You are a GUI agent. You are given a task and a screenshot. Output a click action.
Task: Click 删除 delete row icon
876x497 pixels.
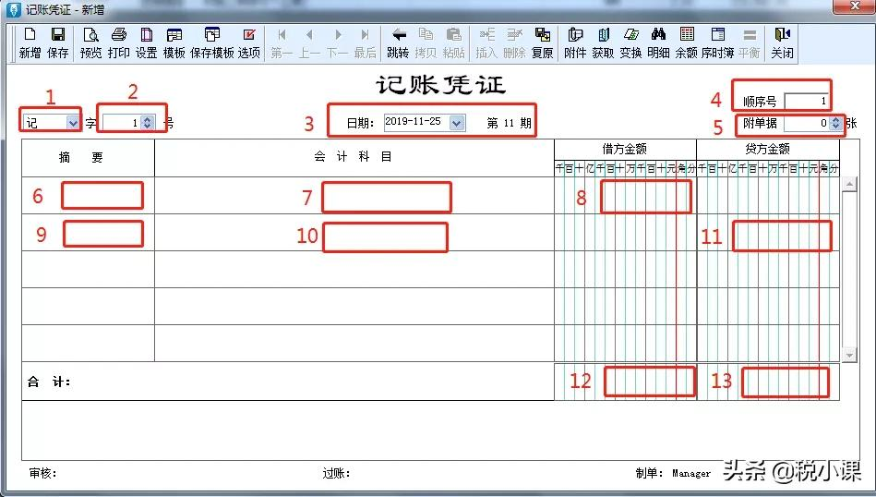514,43
